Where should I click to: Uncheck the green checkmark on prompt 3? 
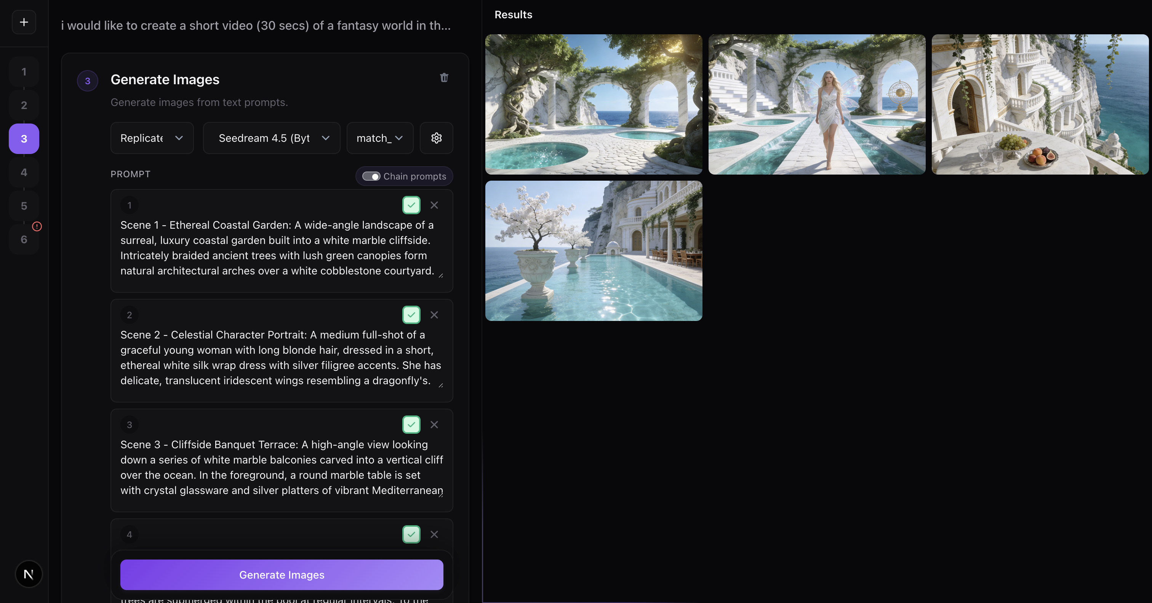pyautogui.click(x=411, y=425)
